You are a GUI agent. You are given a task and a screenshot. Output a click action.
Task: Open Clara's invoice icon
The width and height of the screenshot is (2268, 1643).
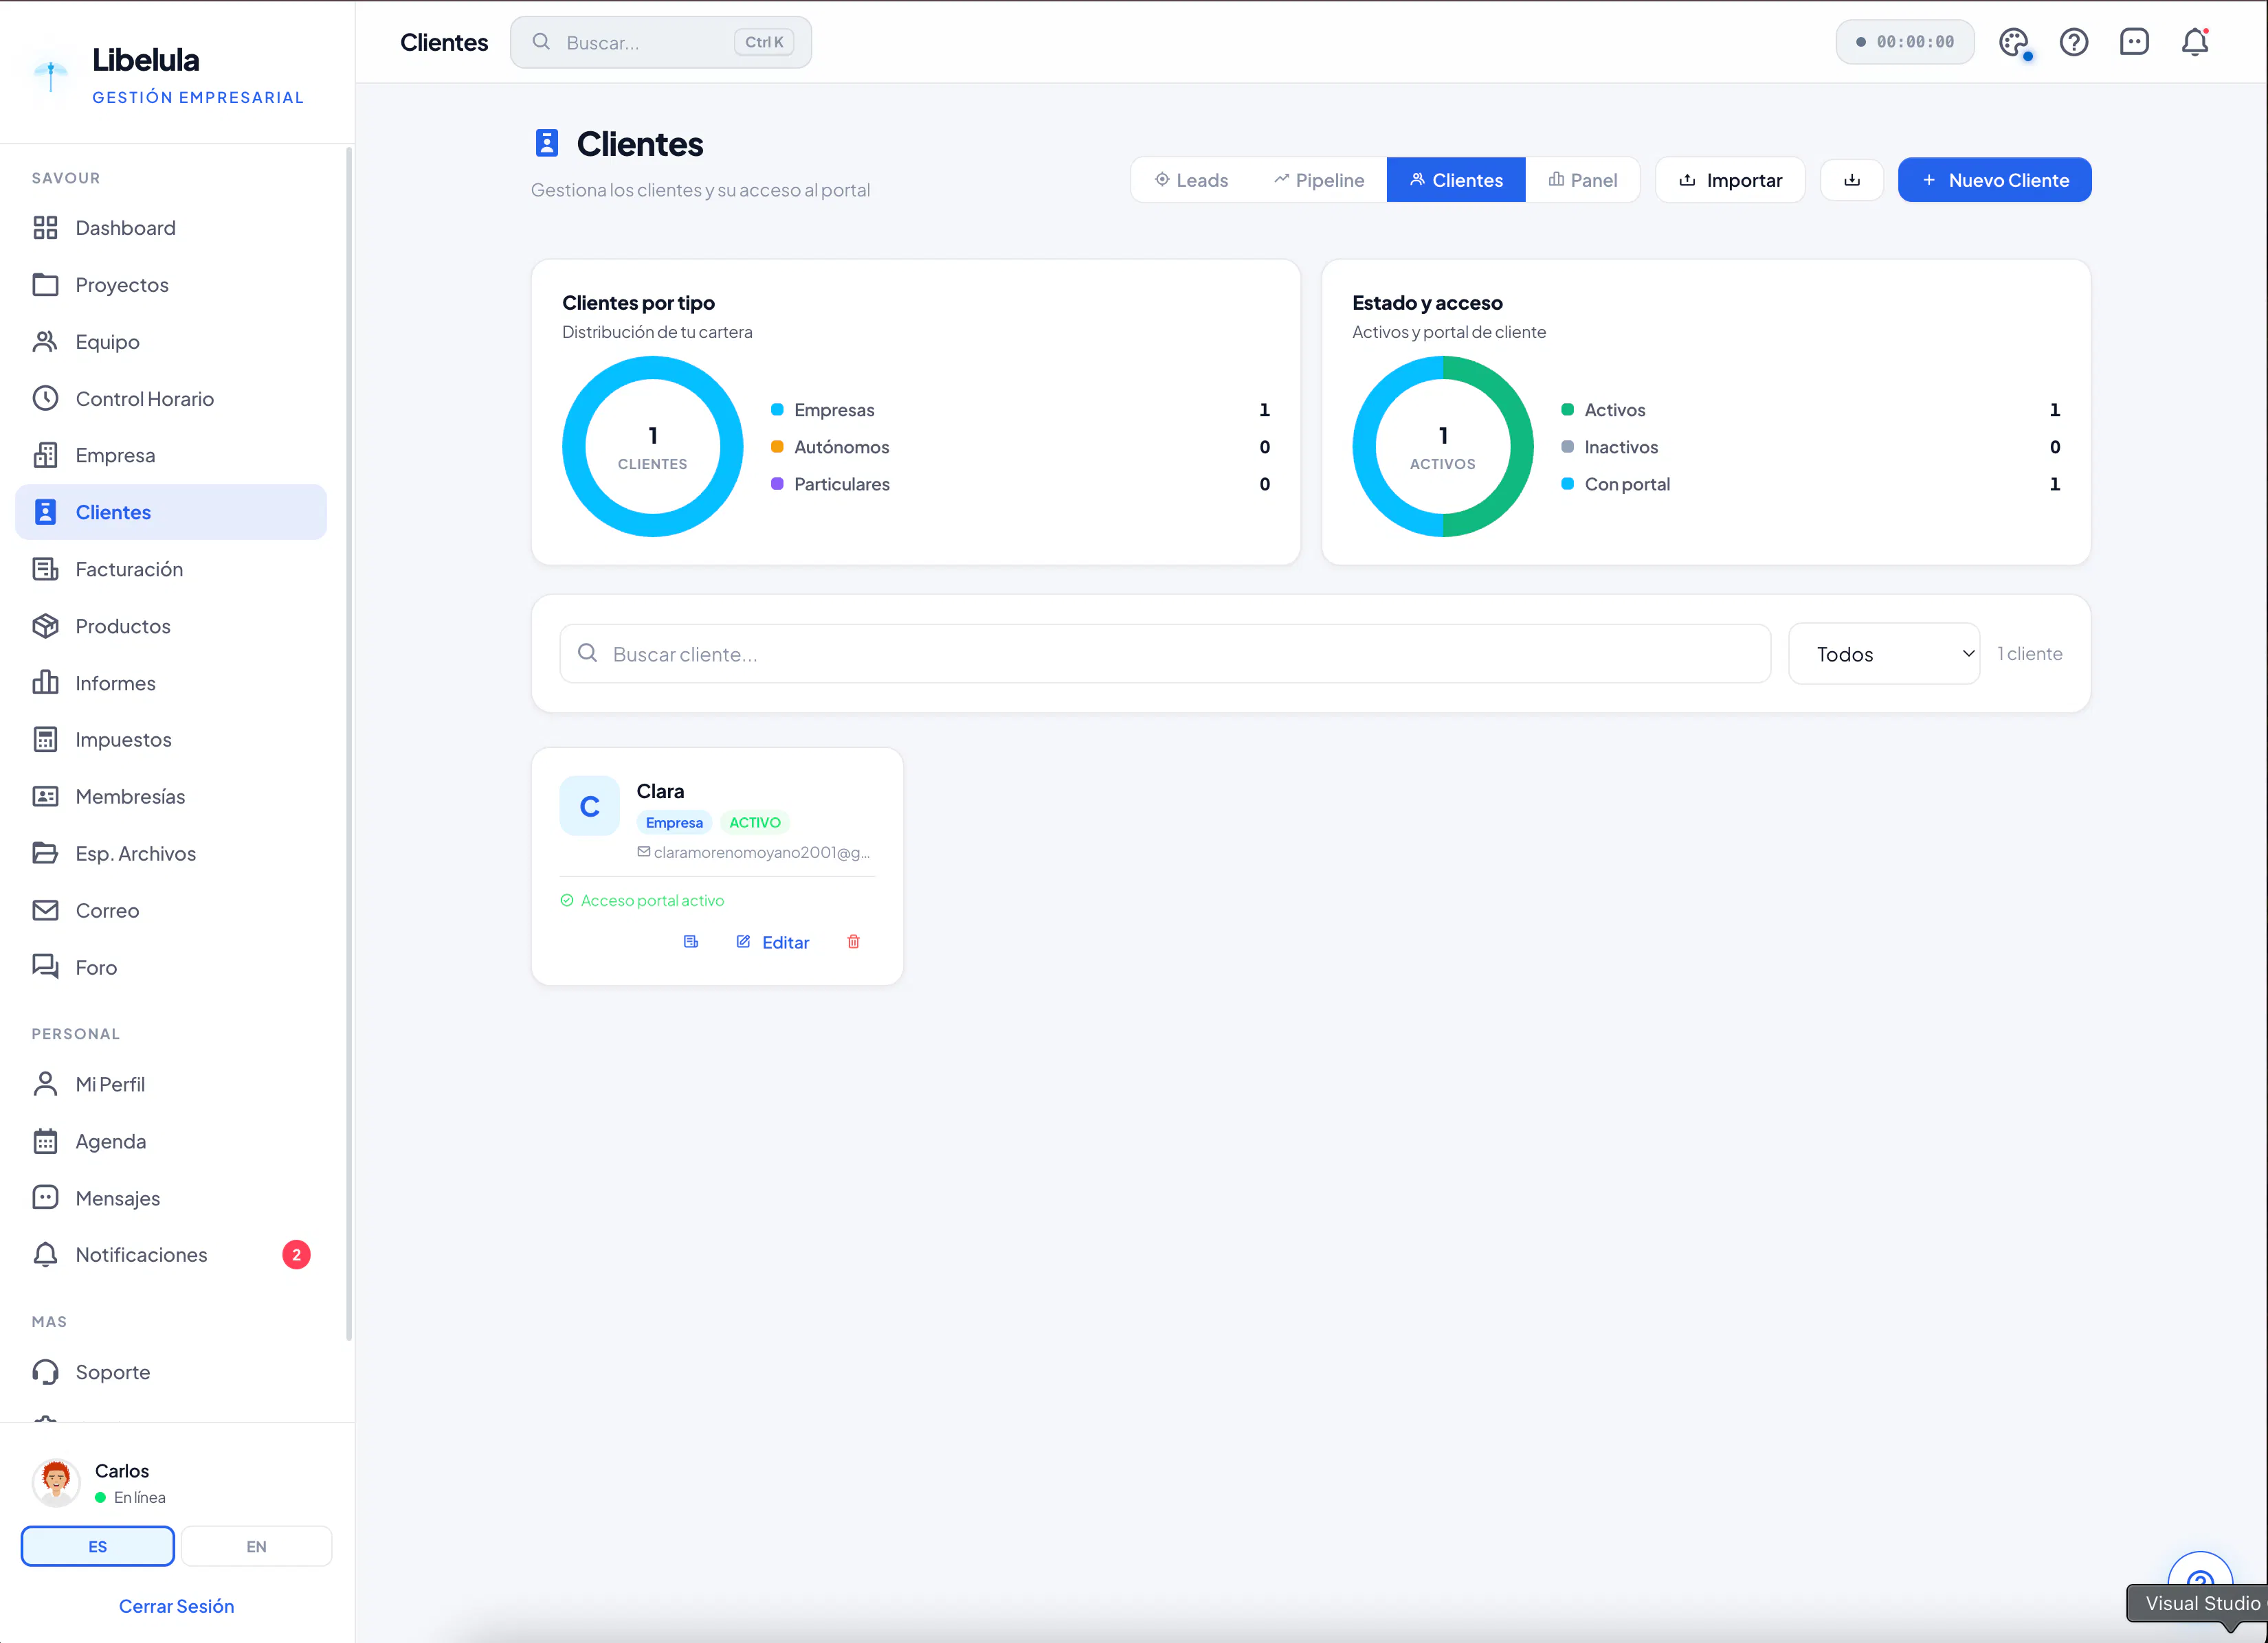tap(690, 942)
